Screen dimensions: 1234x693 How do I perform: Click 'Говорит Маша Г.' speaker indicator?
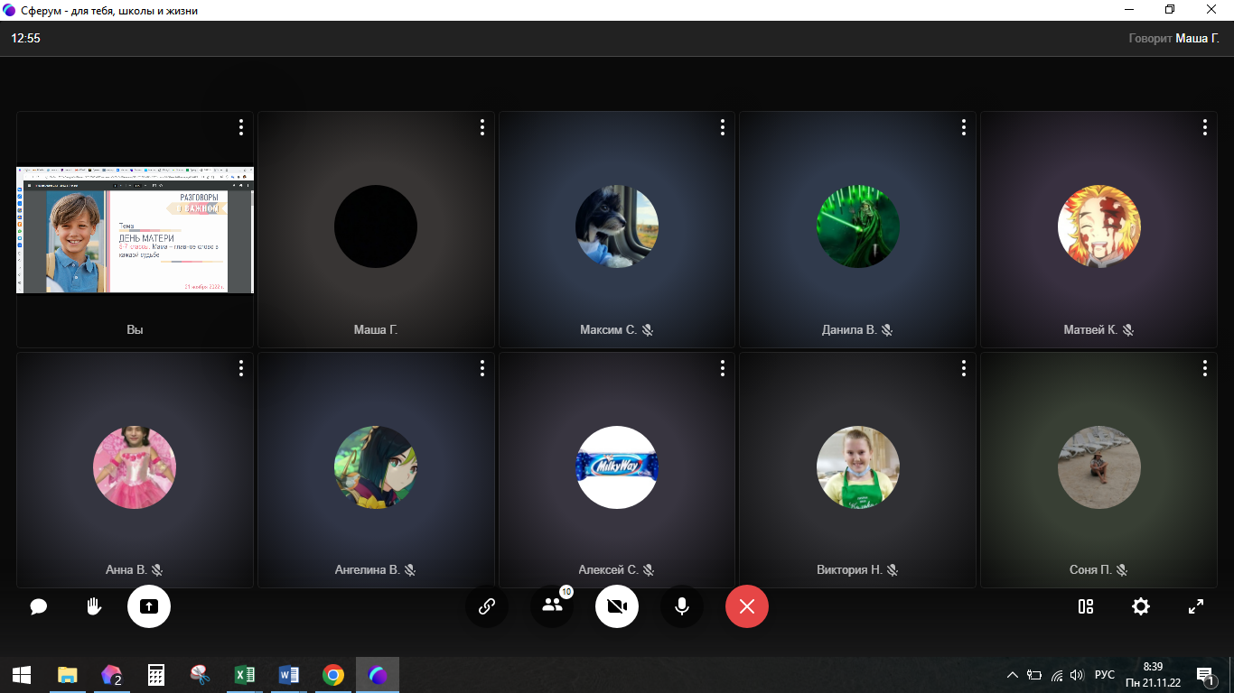1173,39
